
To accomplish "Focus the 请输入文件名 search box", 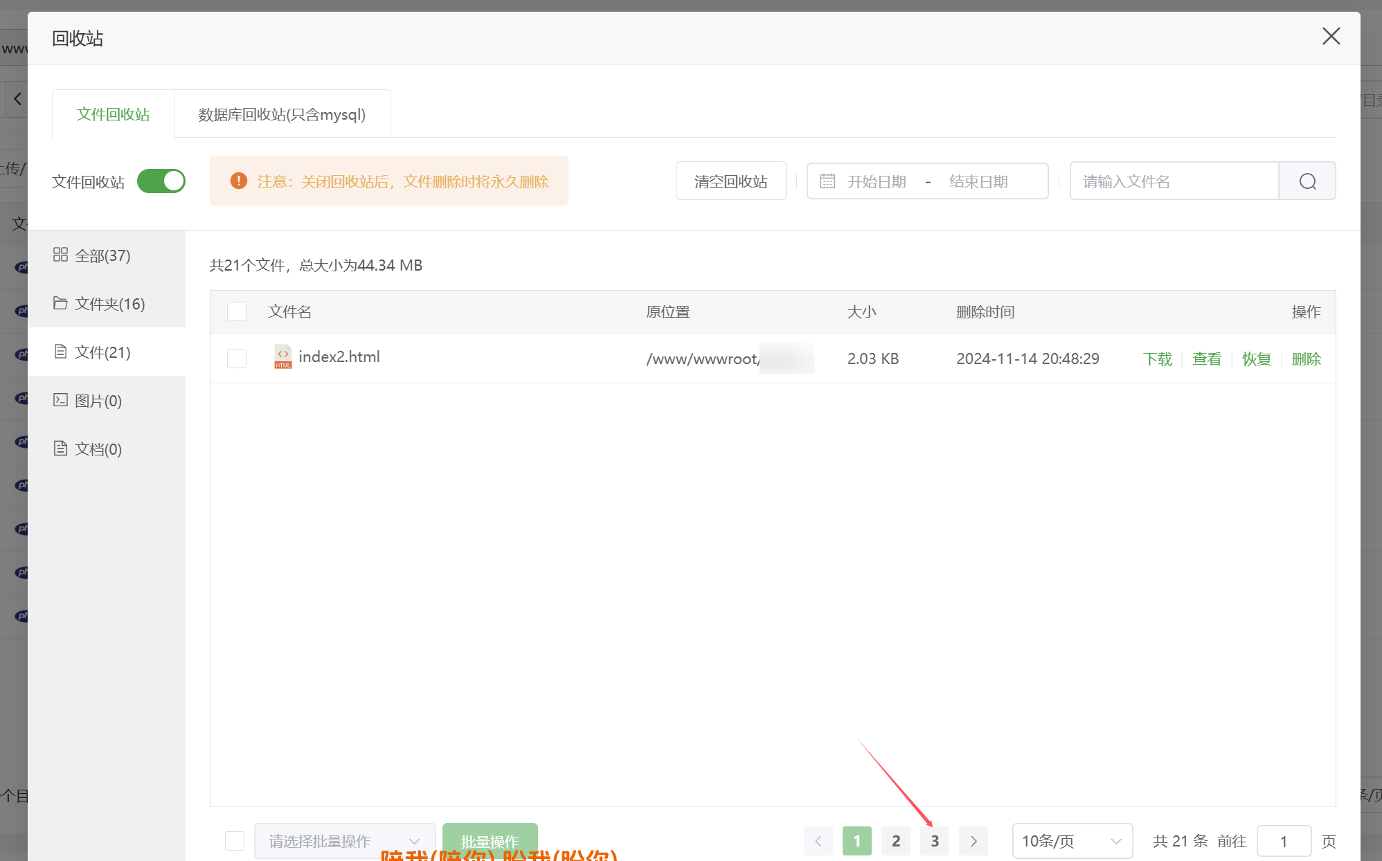I will pos(1174,181).
